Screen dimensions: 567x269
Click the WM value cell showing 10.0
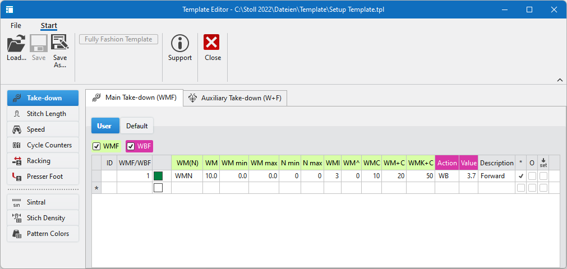(211, 176)
